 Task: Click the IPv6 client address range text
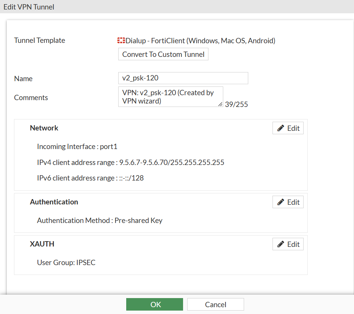90,178
